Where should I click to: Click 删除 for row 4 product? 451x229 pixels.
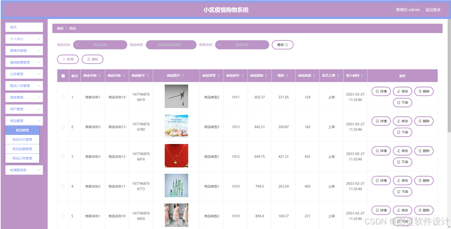[x=424, y=181]
